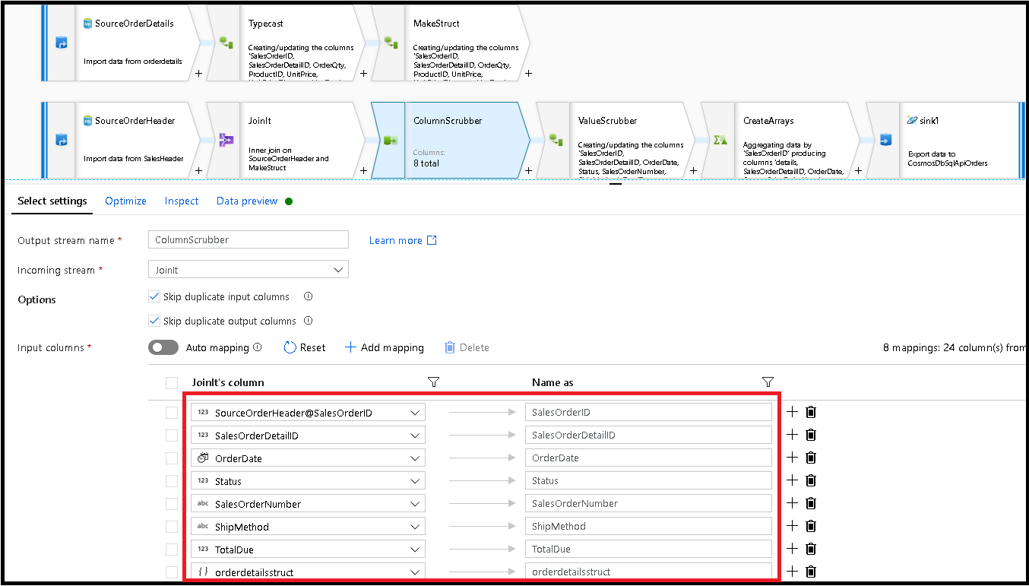Switch to the Data preview tab
The width and height of the screenshot is (1029, 586).
(247, 201)
